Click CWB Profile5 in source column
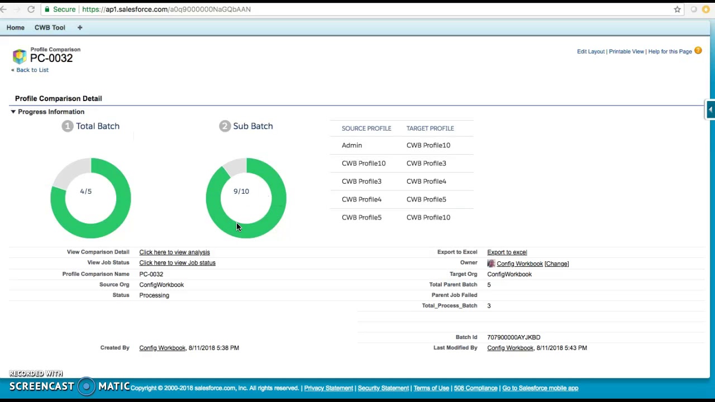Viewport: 715px width, 402px height. pos(361,217)
